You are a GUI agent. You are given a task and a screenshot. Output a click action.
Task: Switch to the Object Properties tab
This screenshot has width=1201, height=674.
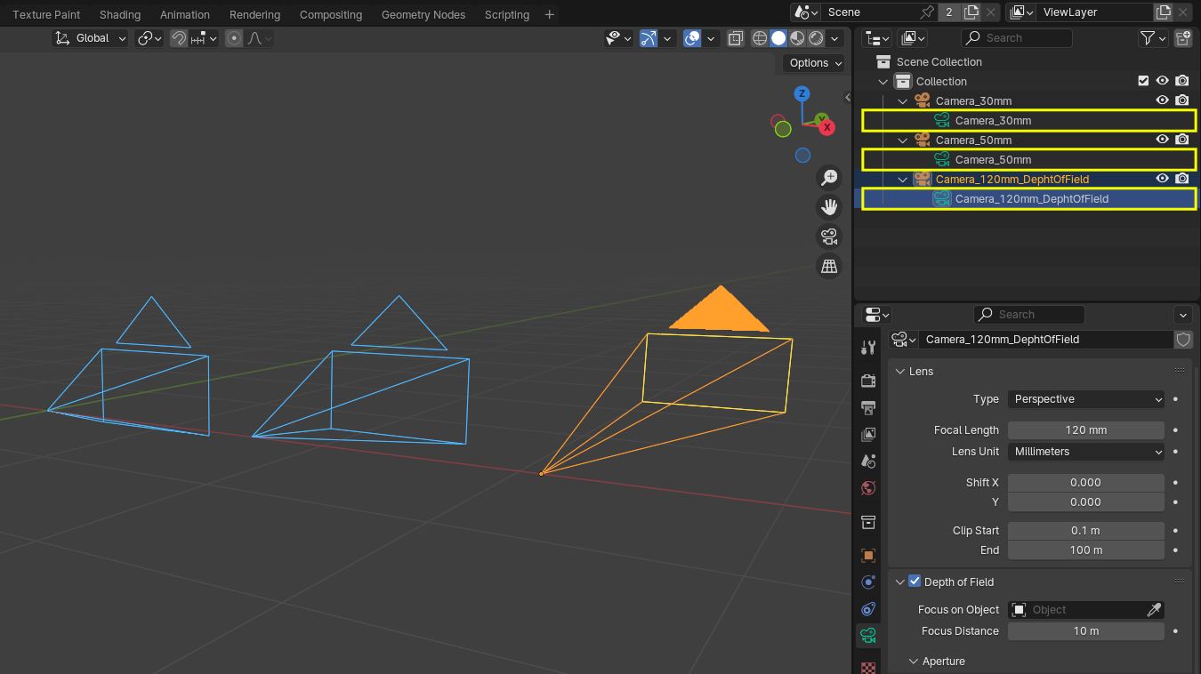[867, 555]
